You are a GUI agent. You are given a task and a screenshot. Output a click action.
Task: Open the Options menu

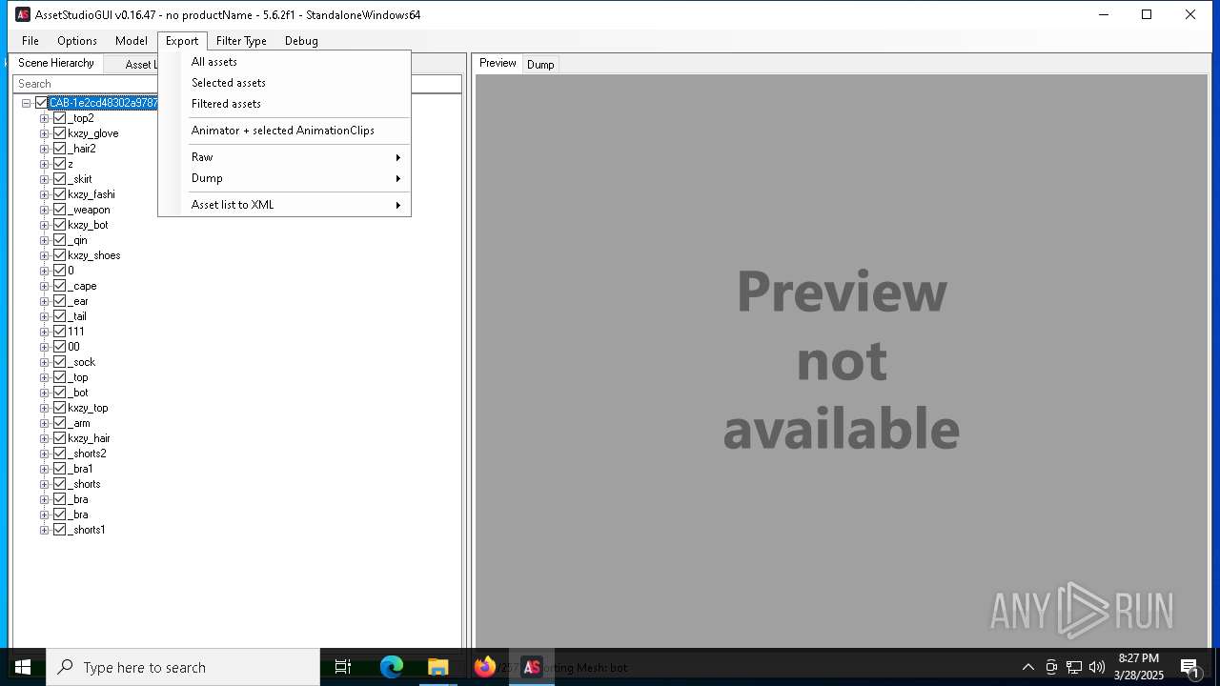(77, 41)
